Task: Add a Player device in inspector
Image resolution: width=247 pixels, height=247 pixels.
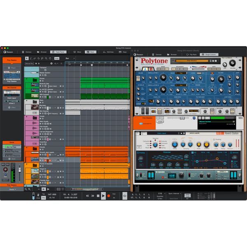Action: pyautogui.click(x=12, y=68)
